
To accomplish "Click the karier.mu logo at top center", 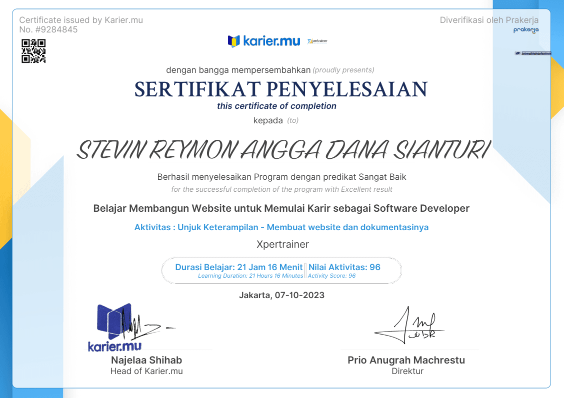I will click(x=263, y=41).
